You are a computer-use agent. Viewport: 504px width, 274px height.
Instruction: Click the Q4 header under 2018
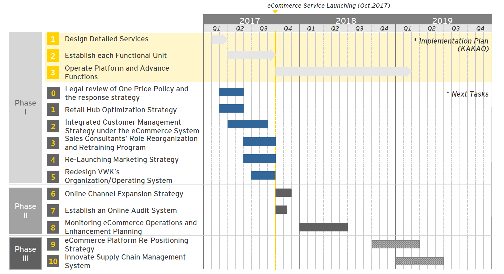pos(384,28)
